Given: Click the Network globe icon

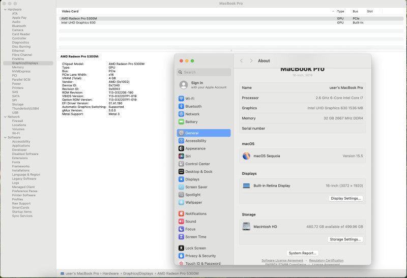Looking at the screenshot, I should click(181, 114).
